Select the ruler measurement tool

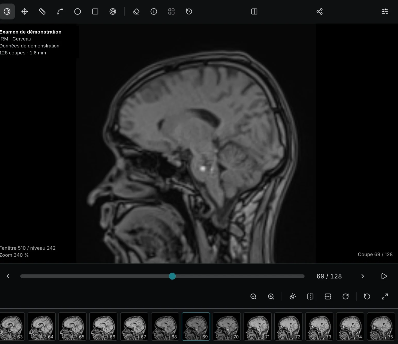point(42,12)
